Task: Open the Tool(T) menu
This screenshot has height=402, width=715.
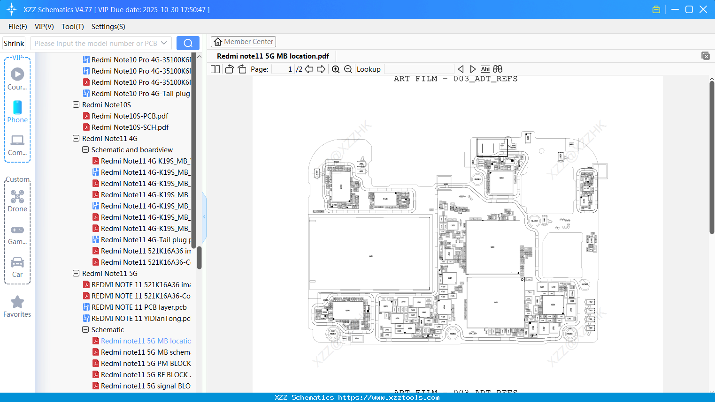Action: (72, 27)
